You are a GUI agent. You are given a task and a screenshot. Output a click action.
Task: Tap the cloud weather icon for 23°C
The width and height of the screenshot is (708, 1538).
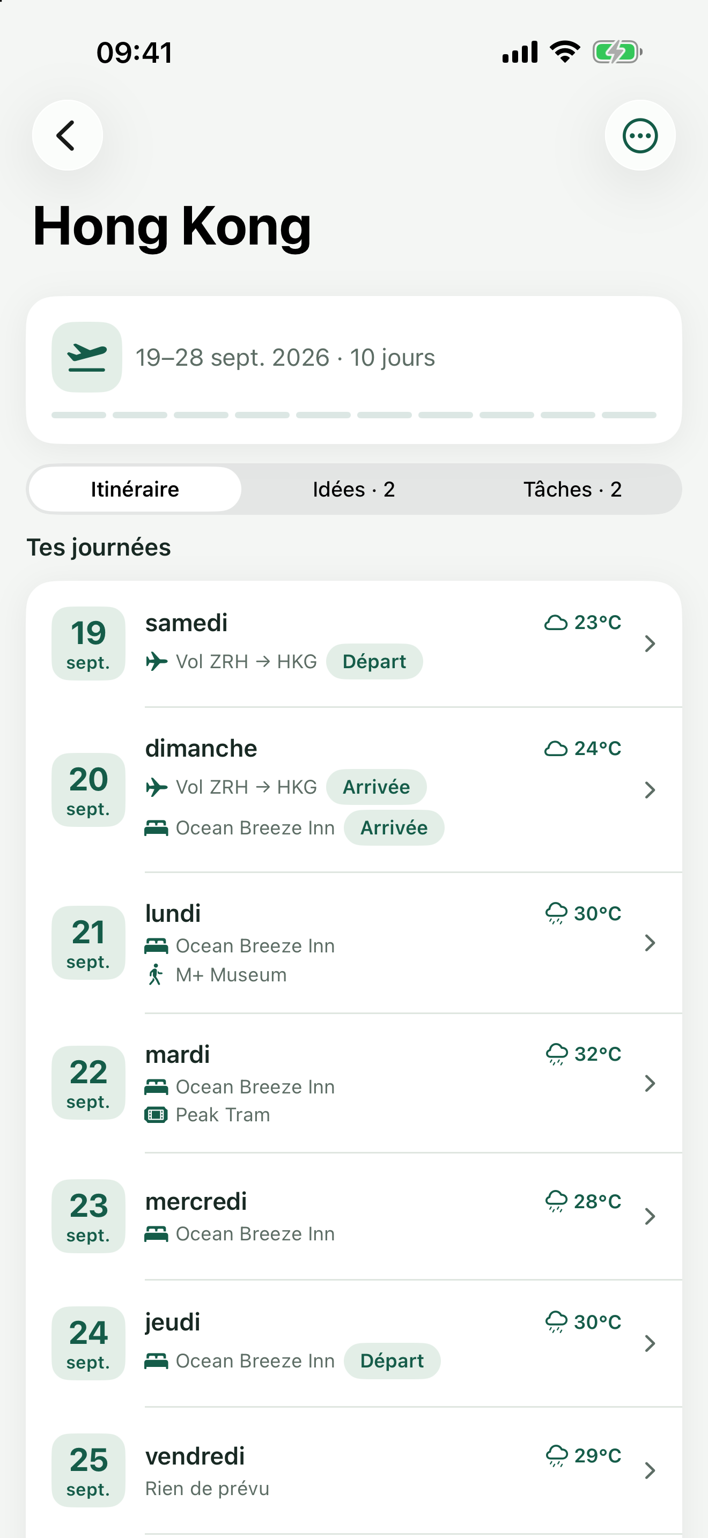pyautogui.click(x=556, y=623)
